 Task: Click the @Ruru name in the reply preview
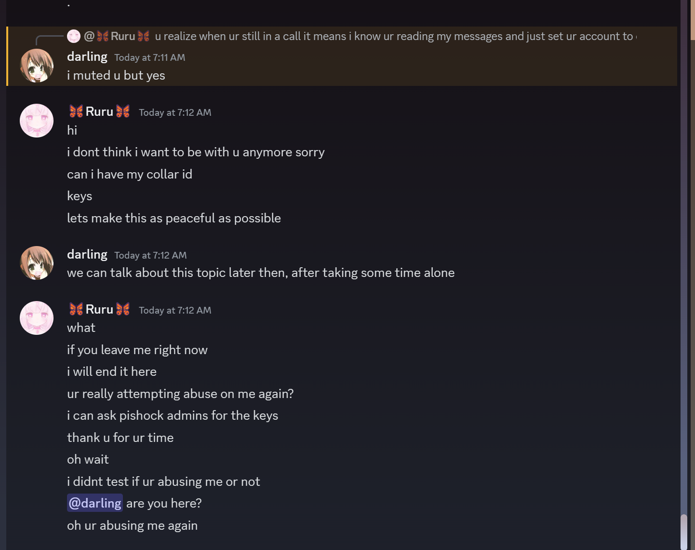coord(117,36)
